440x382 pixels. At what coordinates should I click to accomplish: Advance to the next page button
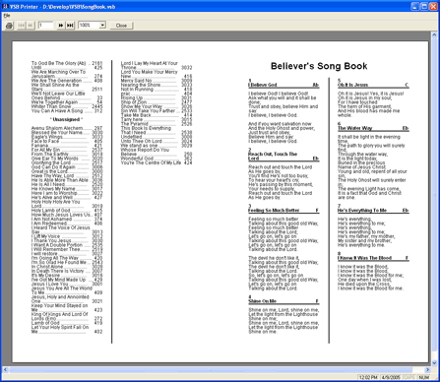point(61,26)
